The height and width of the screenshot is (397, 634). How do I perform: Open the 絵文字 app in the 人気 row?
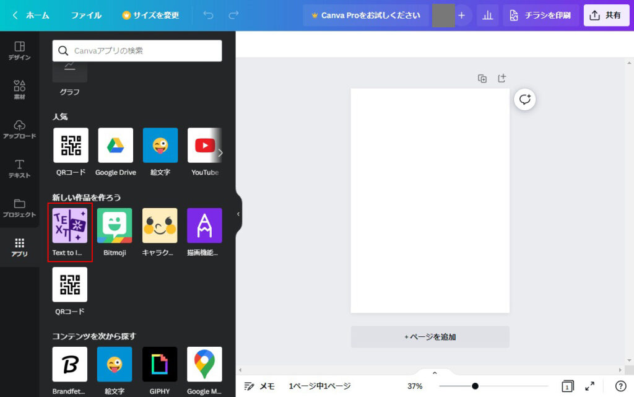pos(160,152)
